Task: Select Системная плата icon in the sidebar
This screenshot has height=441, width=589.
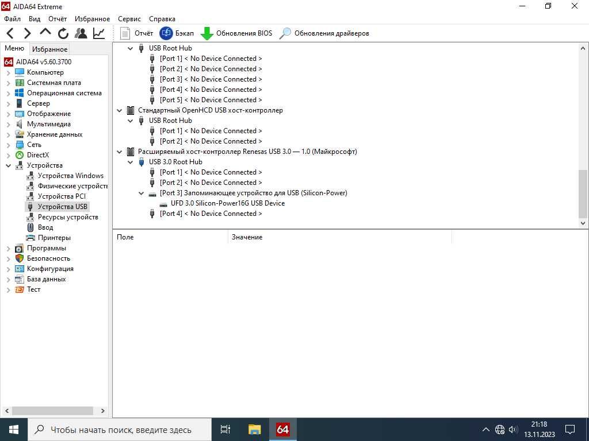Action: (20, 83)
